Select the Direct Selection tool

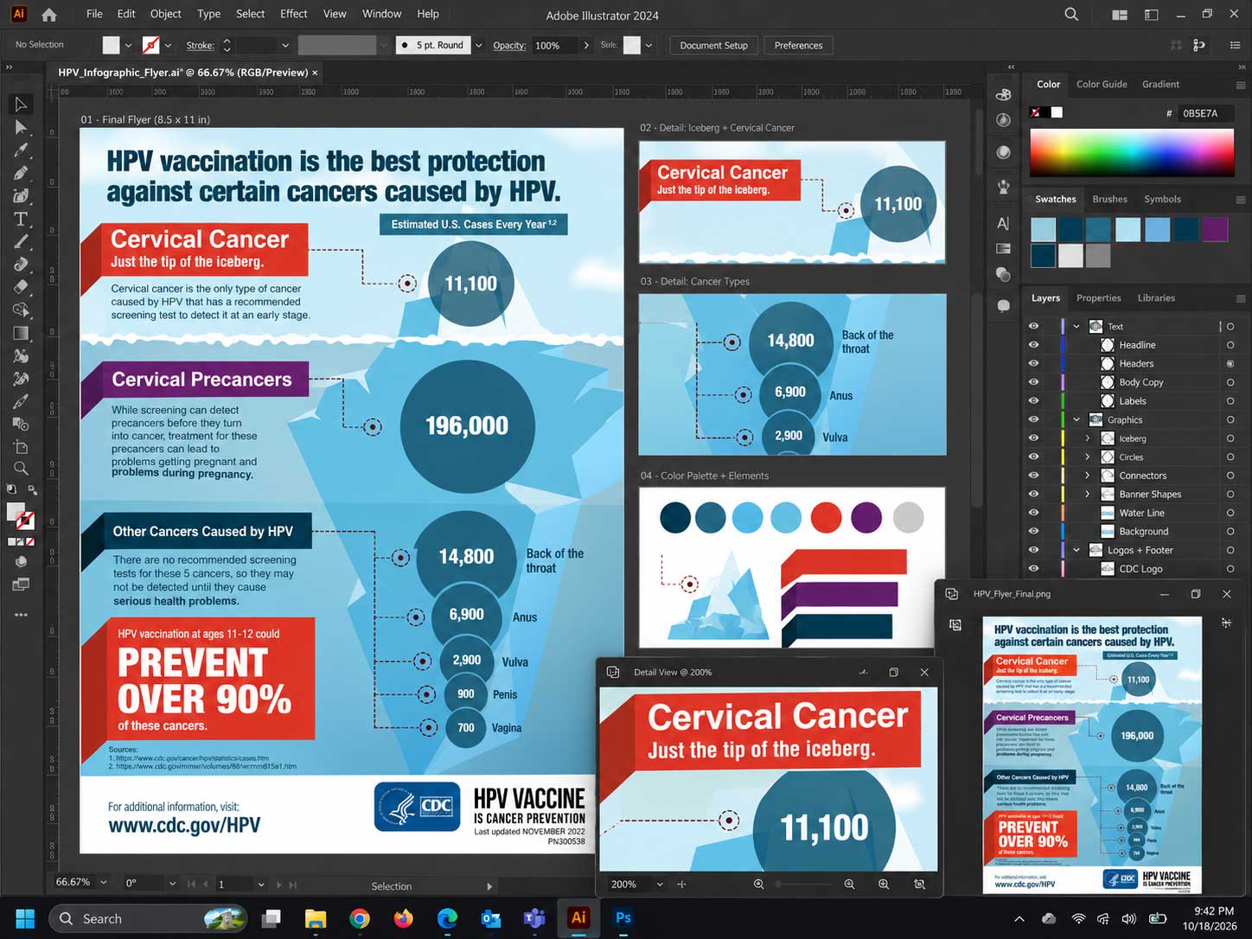(x=21, y=128)
